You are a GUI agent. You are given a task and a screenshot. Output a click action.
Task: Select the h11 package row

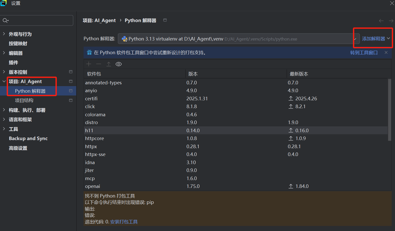click(236, 130)
